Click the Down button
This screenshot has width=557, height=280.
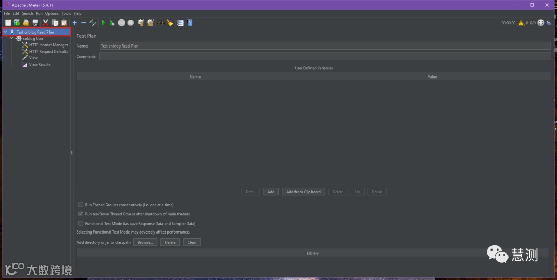(377, 192)
